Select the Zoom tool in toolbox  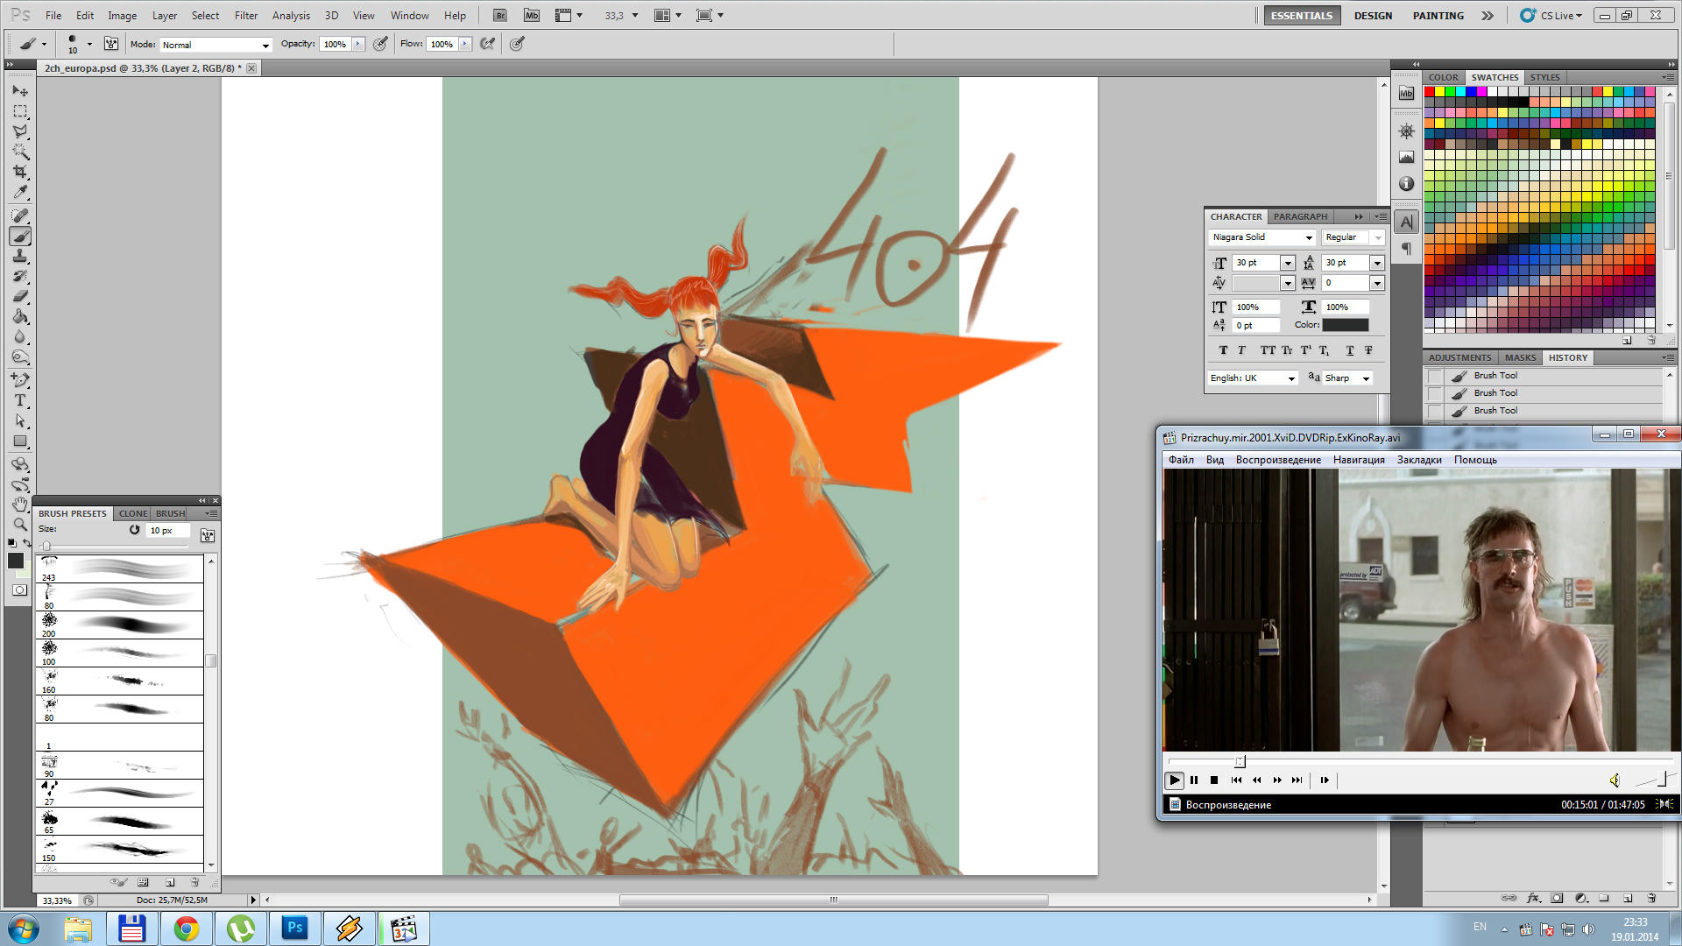[x=20, y=524]
